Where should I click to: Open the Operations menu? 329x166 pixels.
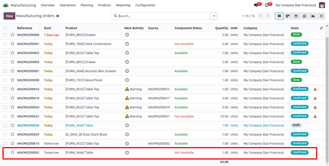click(68, 5)
